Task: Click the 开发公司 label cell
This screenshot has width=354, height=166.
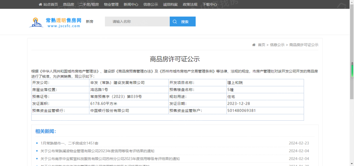Action: click(60, 82)
